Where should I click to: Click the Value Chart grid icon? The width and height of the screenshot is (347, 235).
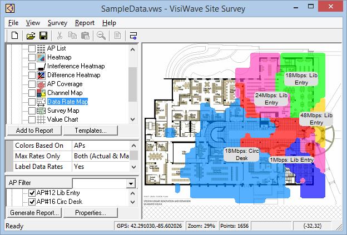[41, 119]
